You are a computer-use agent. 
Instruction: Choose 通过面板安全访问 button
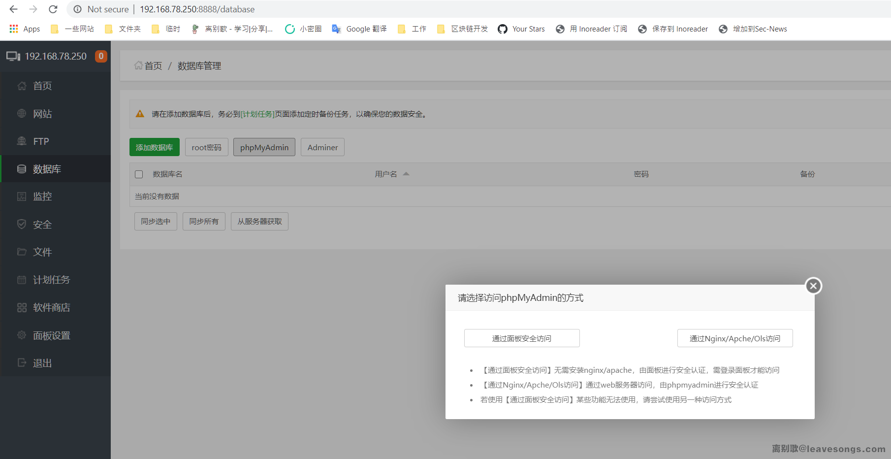tap(522, 338)
